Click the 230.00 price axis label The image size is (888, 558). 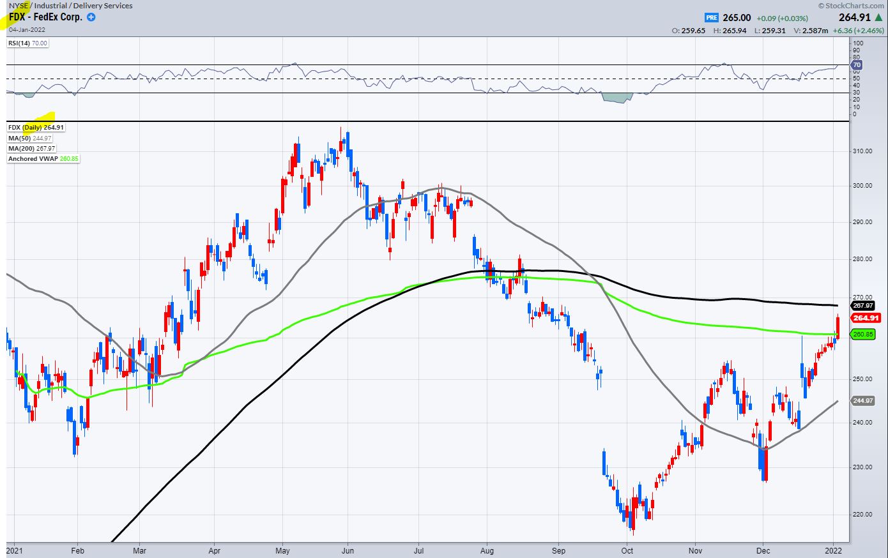click(863, 467)
